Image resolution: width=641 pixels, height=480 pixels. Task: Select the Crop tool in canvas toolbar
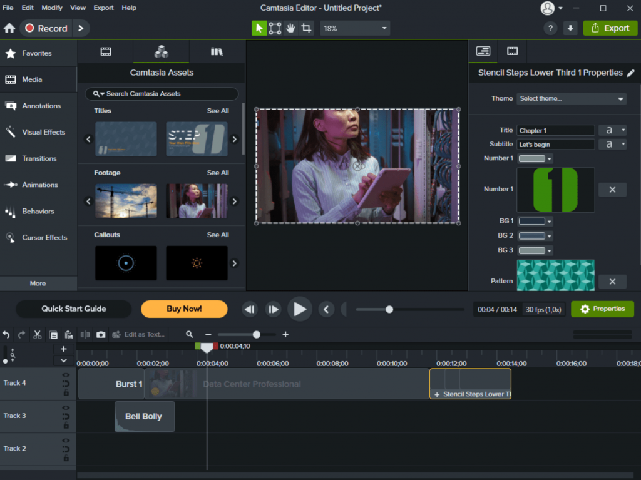(306, 28)
